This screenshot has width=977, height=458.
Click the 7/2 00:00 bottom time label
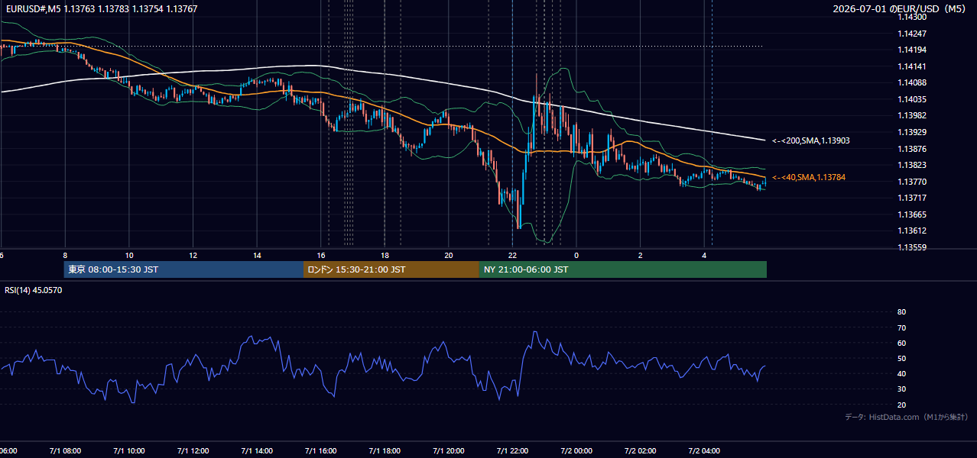click(576, 451)
